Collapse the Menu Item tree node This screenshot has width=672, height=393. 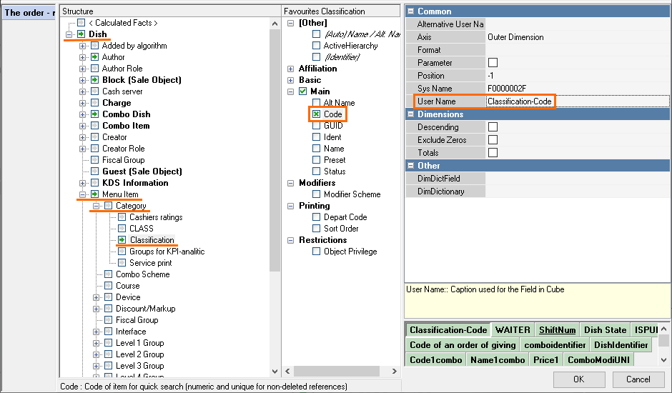(82, 194)
